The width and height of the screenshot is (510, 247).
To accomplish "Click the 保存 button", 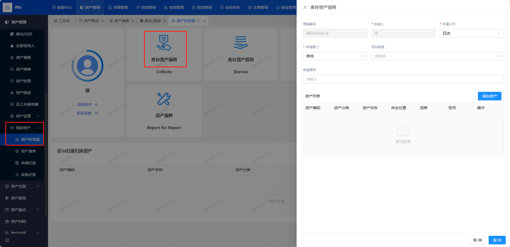I will tap(497, 240).
